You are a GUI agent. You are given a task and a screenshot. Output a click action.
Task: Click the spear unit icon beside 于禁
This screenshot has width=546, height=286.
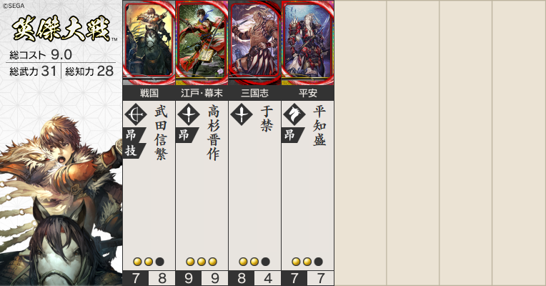point(242,114)
